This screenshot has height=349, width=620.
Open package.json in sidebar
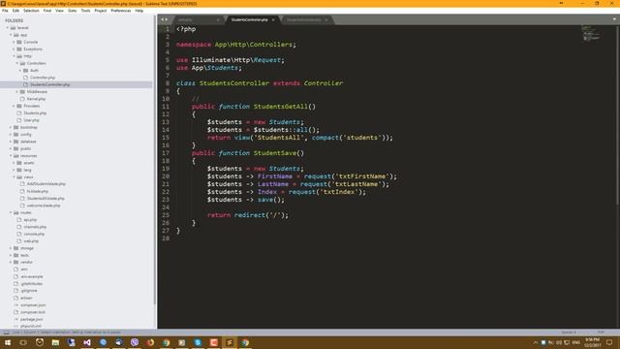pos(32,319)
